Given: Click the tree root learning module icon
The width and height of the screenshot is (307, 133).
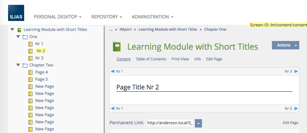Looking at the screenshot, I should (19, 30).
